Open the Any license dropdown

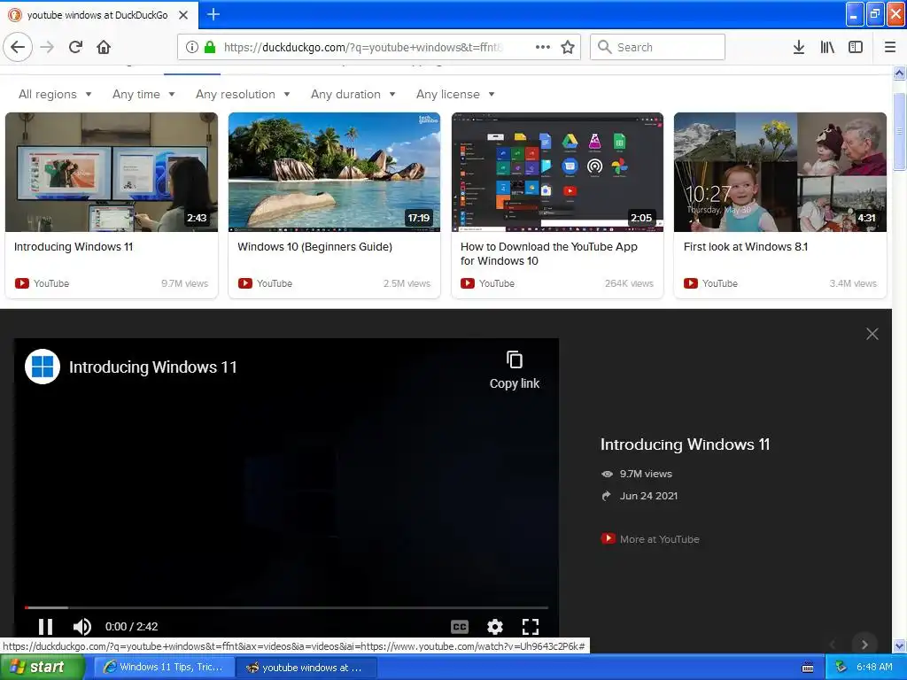[455, 94]
